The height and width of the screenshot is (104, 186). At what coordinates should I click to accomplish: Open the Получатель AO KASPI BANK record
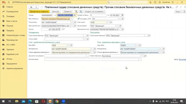[x=75, y=22]
